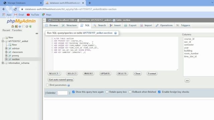Check Retain query box
This screenshot has width=214, height=120.
pos(107,92)
